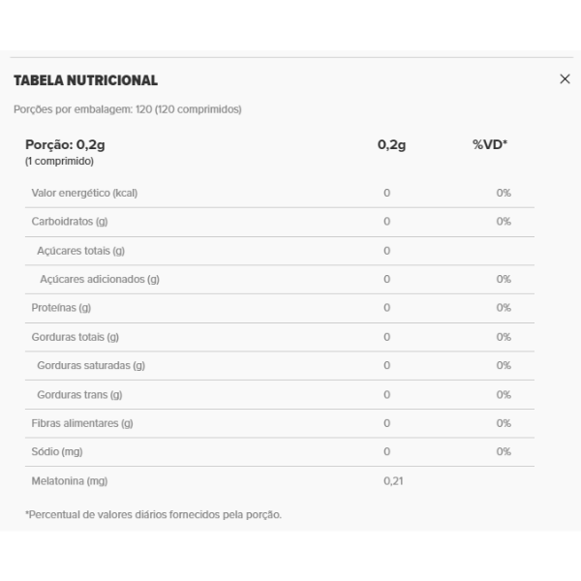Click the Porção: 0,2g header
581x581 pixels.
click(x=65, y=144)
